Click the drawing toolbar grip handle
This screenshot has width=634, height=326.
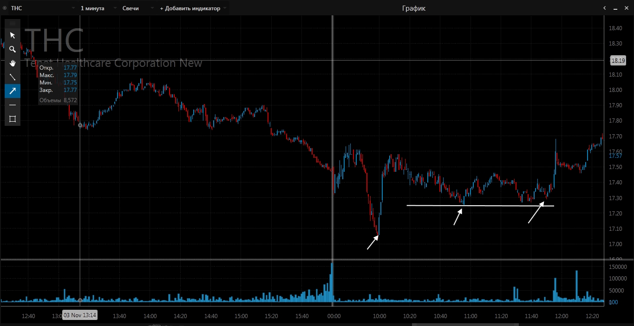[x=13, y=23]
